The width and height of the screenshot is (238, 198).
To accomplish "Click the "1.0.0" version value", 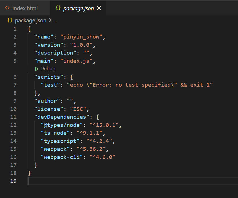I will 81,45.
